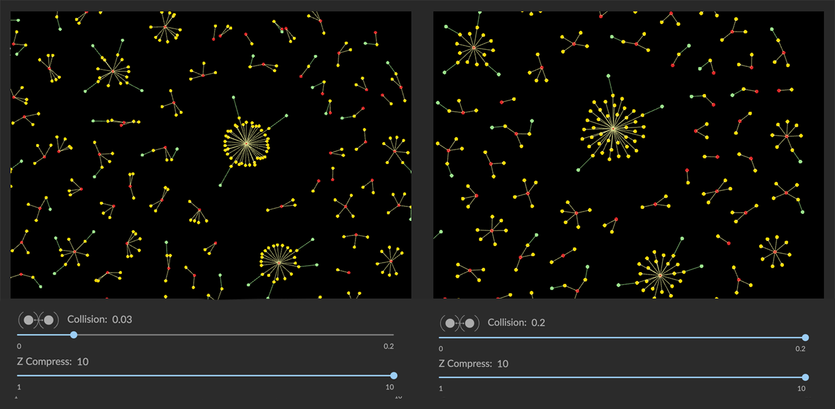835x409 pixels.
Task: Click green node atop largest right cluster
Action: click(609, 76)
